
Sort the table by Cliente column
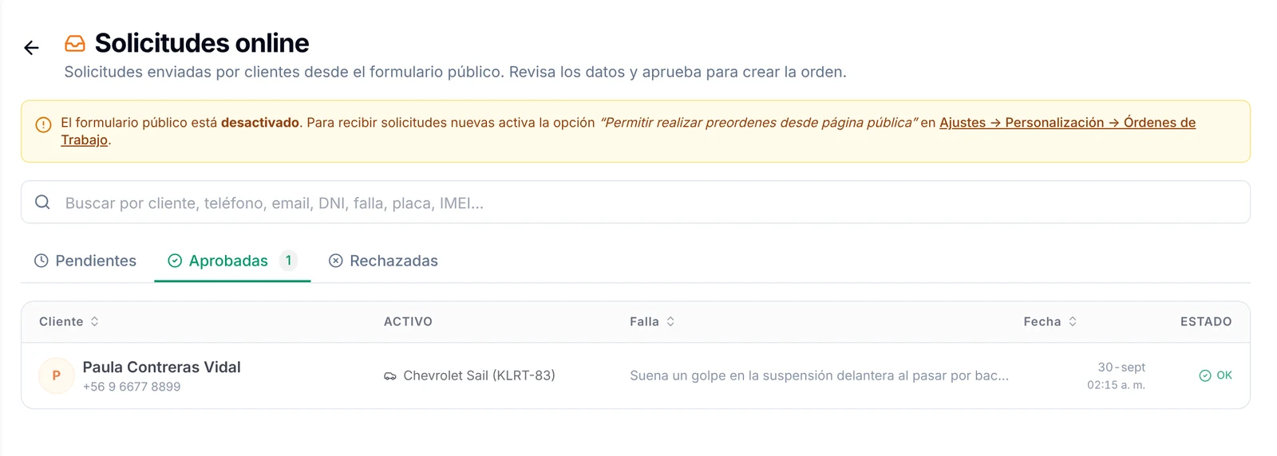(x=69, y=321)
